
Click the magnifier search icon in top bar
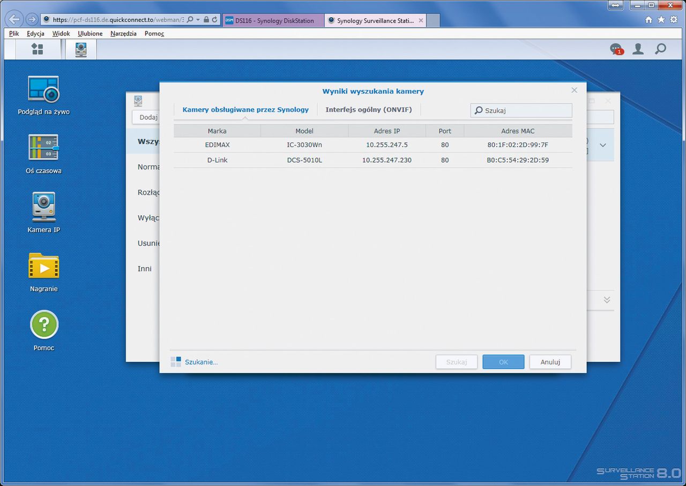click(x=660, y=49)
